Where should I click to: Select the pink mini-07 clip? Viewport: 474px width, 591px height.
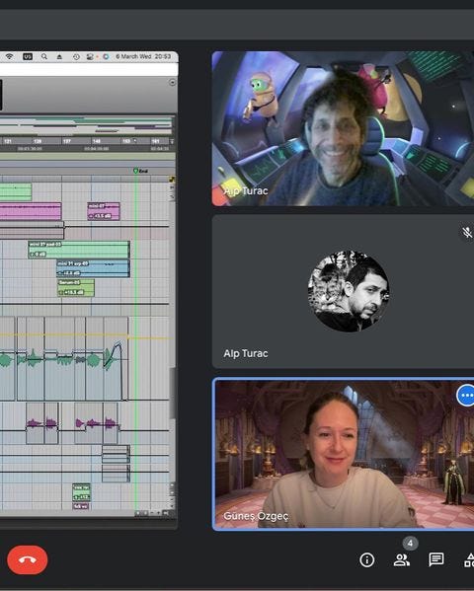104,211
